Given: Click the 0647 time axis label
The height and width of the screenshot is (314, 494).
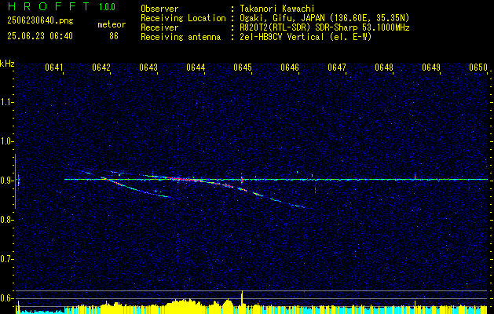Looking at the screenshot, I should point(337,68).
